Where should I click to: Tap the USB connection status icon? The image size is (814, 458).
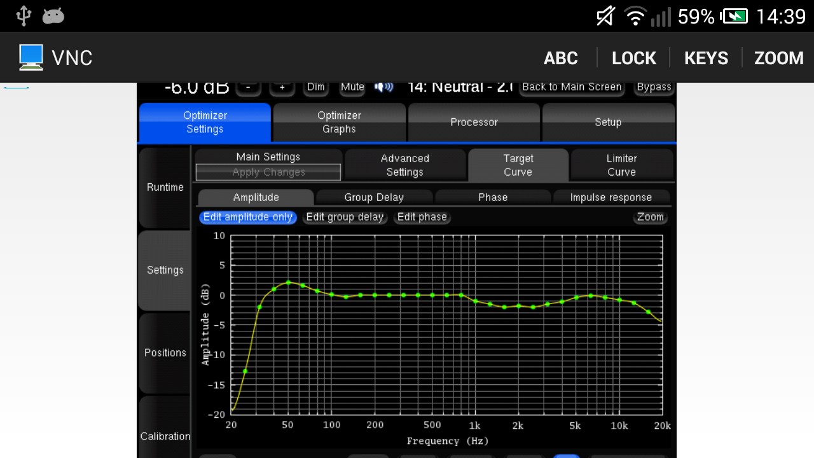click(x=24, y=16)
